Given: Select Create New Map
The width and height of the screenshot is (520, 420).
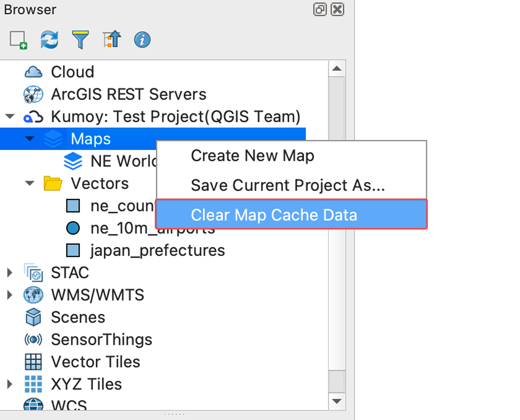Looking at the screenshot, I should (252, 155).
